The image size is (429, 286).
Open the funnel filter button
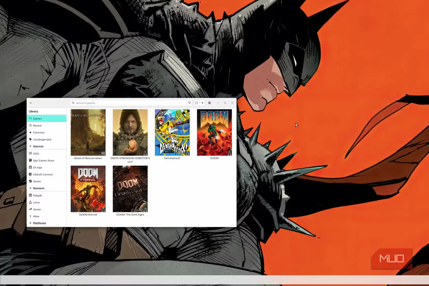[x=190, y=103]
